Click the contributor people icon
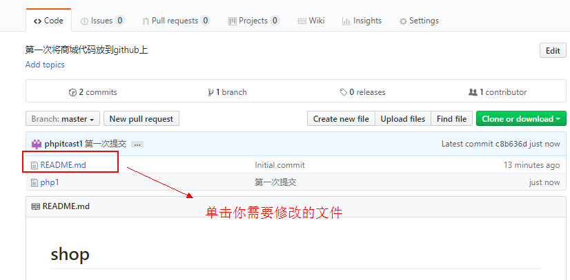The width and height of the screenshot is (570, 280). pyautogui.click(x=473, y=92)
